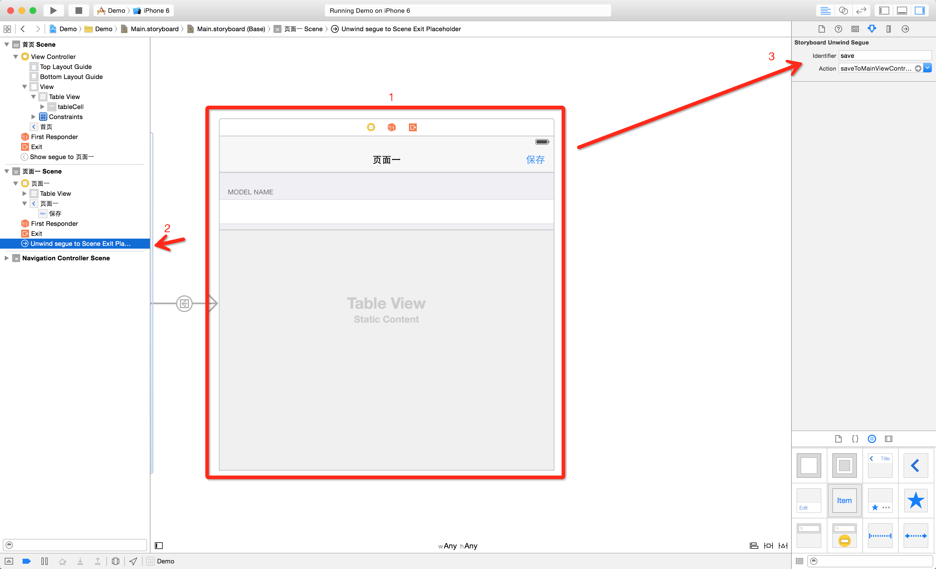Click the Action jump arrow icon
Image resolution: width=936 pixels, height=569 pixels.
[918, 68]
